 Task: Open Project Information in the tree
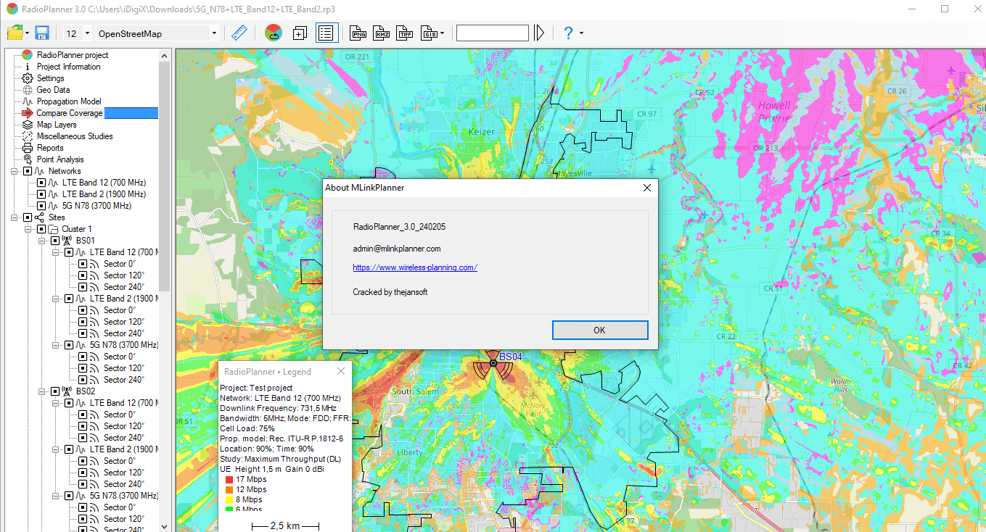point(68,67)
